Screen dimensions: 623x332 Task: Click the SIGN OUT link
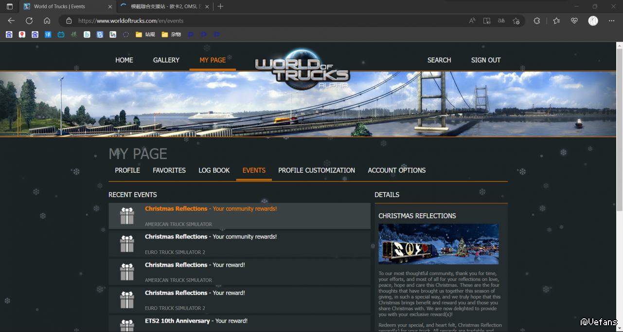485,60
